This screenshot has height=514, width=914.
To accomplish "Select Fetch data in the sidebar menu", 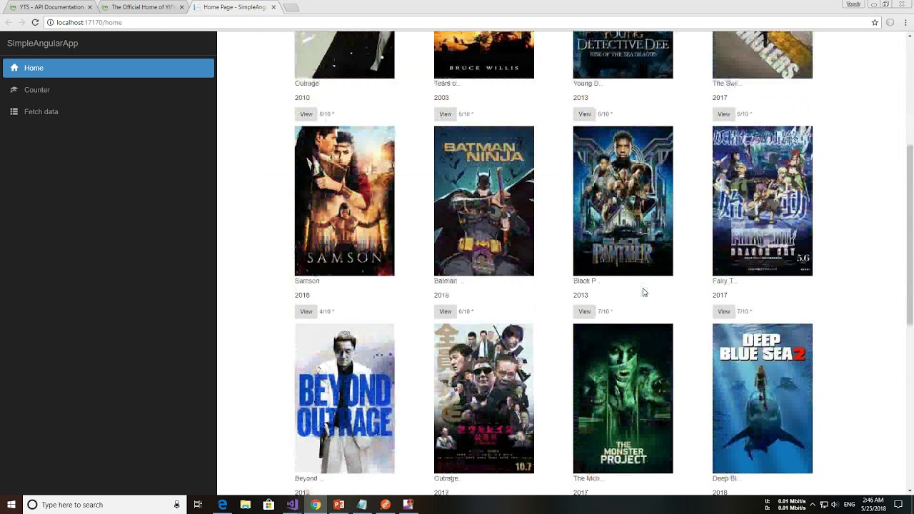I will (109, 111).
